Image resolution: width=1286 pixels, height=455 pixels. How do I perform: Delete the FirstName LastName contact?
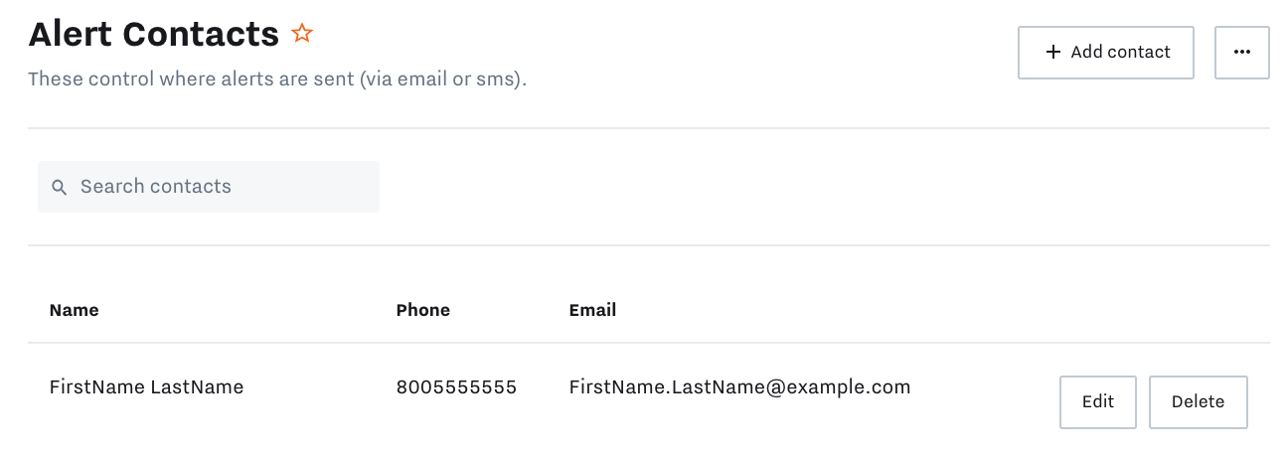click(x=1199, y=402)
